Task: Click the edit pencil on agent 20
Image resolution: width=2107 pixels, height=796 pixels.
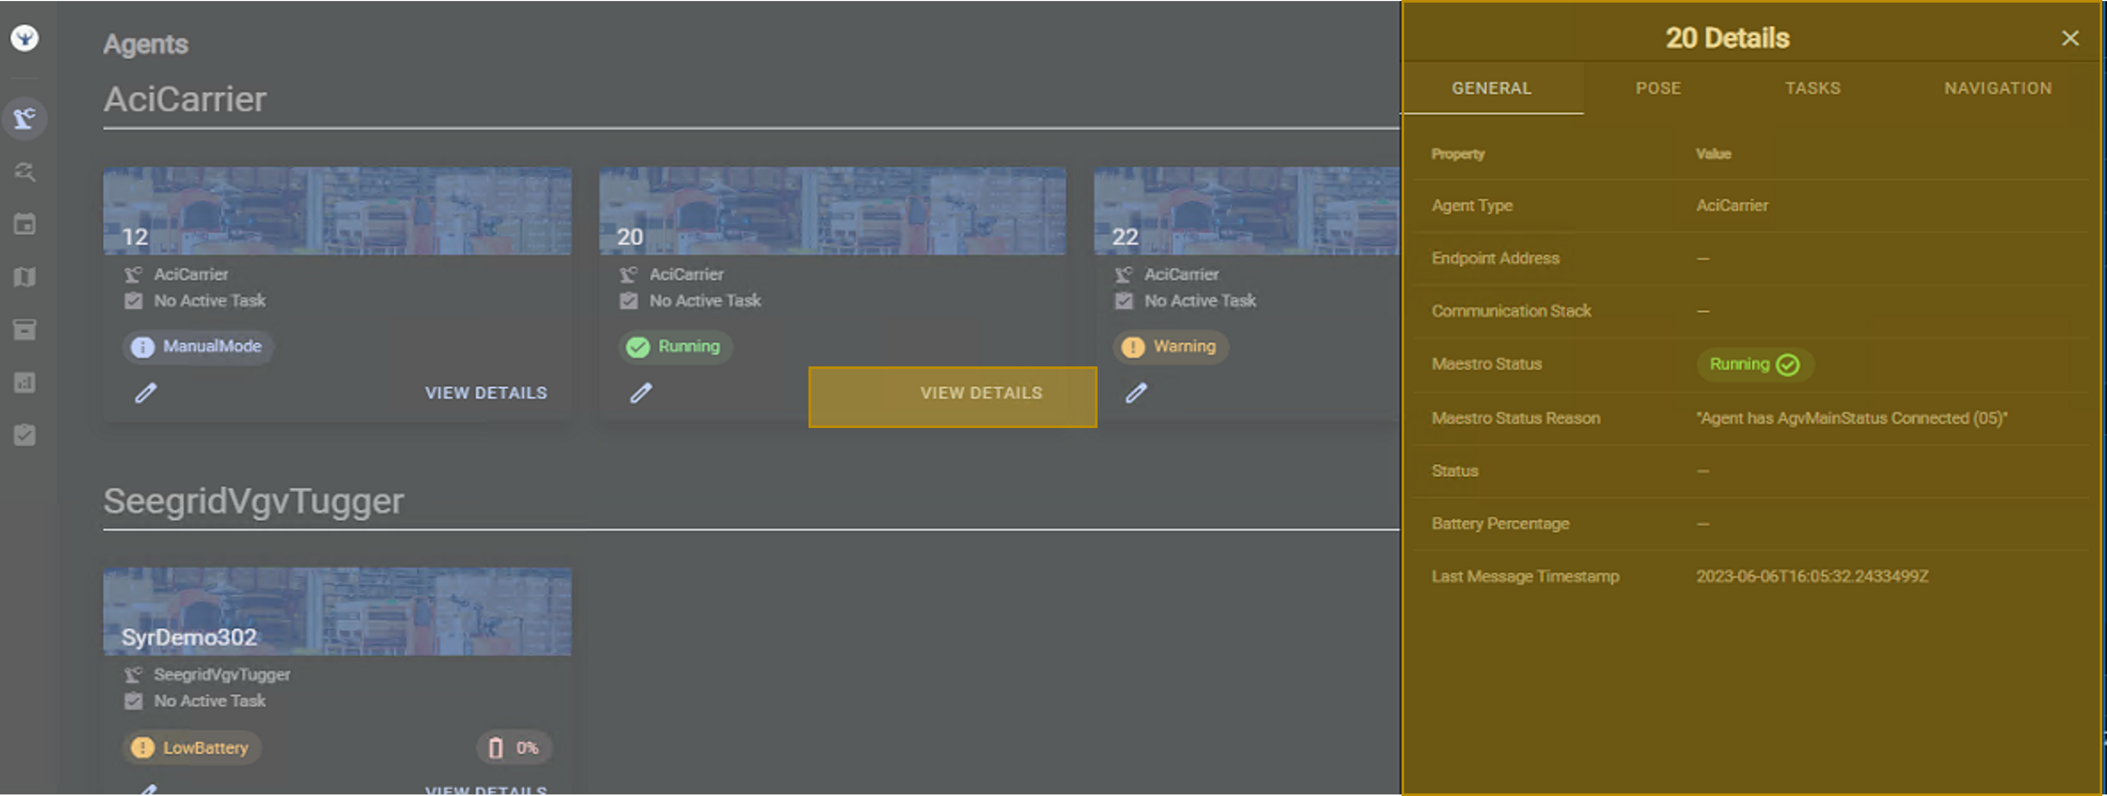Action: tap(641, 393)
